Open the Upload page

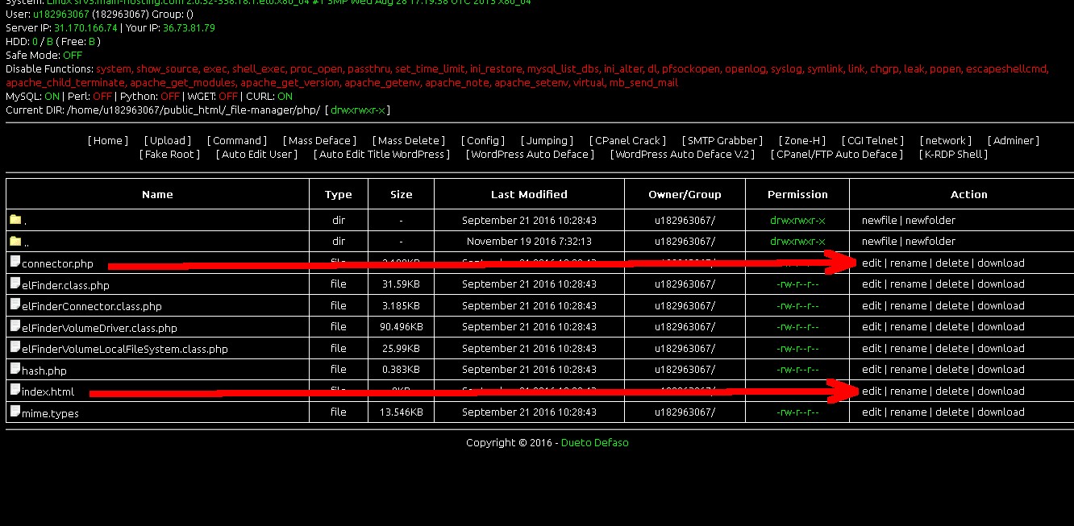pyautogui.click(x=168, y=140)
